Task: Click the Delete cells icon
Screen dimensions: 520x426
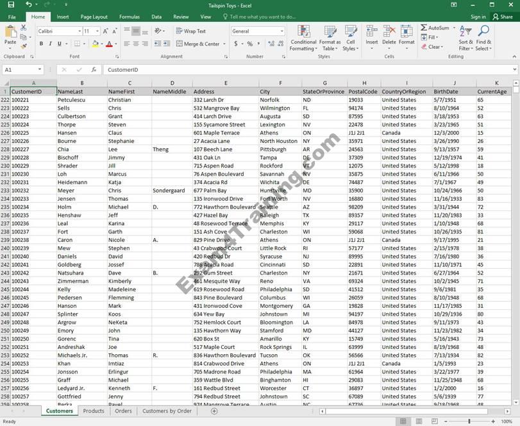Action: click(389, 37)
